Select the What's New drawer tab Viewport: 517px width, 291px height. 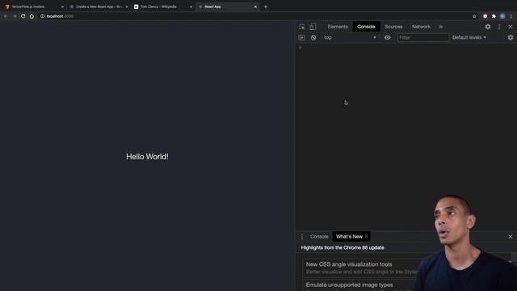(349, 237)
